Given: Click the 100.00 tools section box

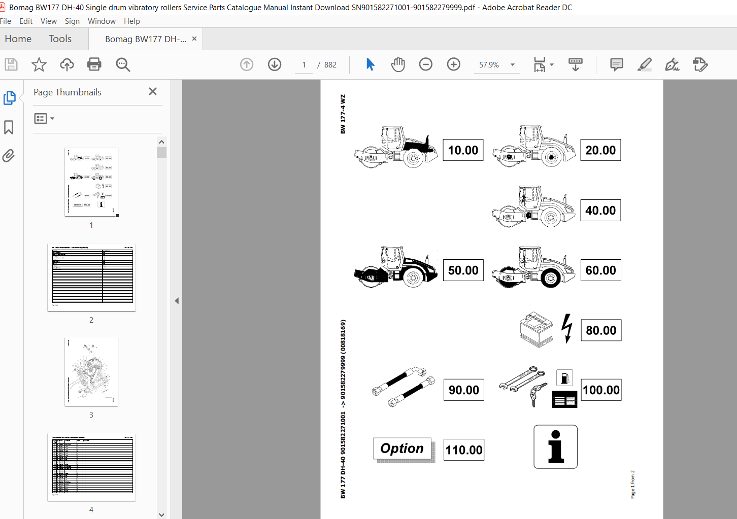Looking at the screenshot, I should pyautogui.click(x=601, y=390).
